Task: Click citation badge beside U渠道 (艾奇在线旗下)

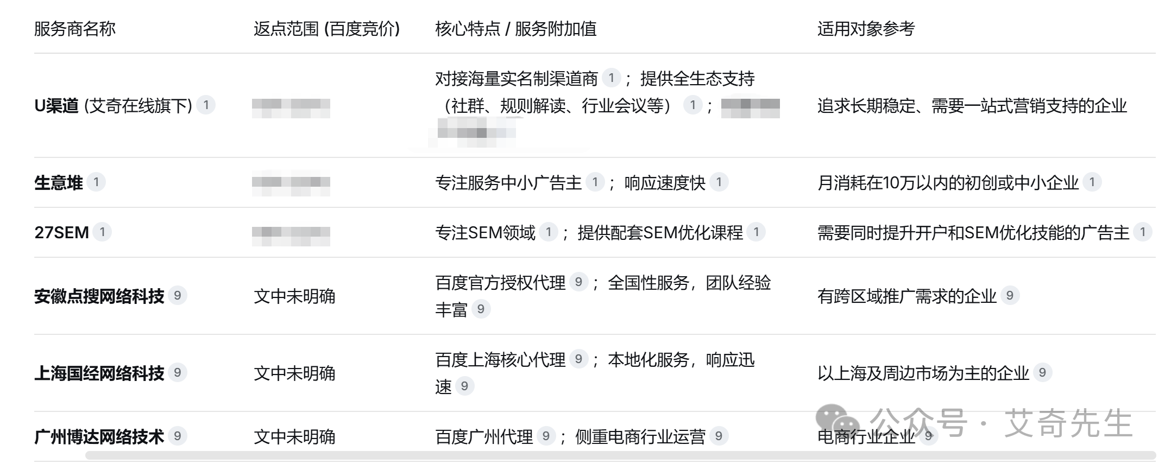Action: click(206, 105)
